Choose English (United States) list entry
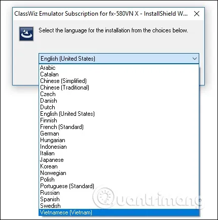Screen dimensions: 218x220 pyautogui.click(x=119, y=114)
